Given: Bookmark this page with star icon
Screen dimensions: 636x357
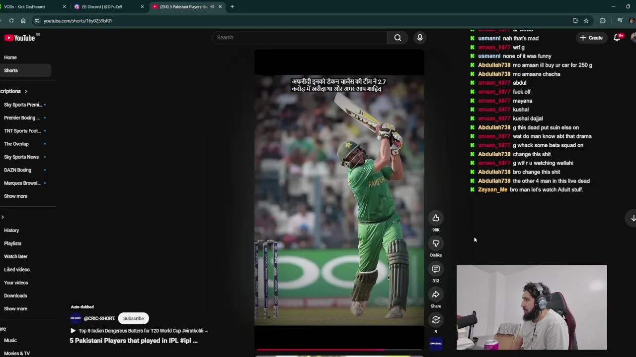Looking at the screenshot, I should 586,21.
